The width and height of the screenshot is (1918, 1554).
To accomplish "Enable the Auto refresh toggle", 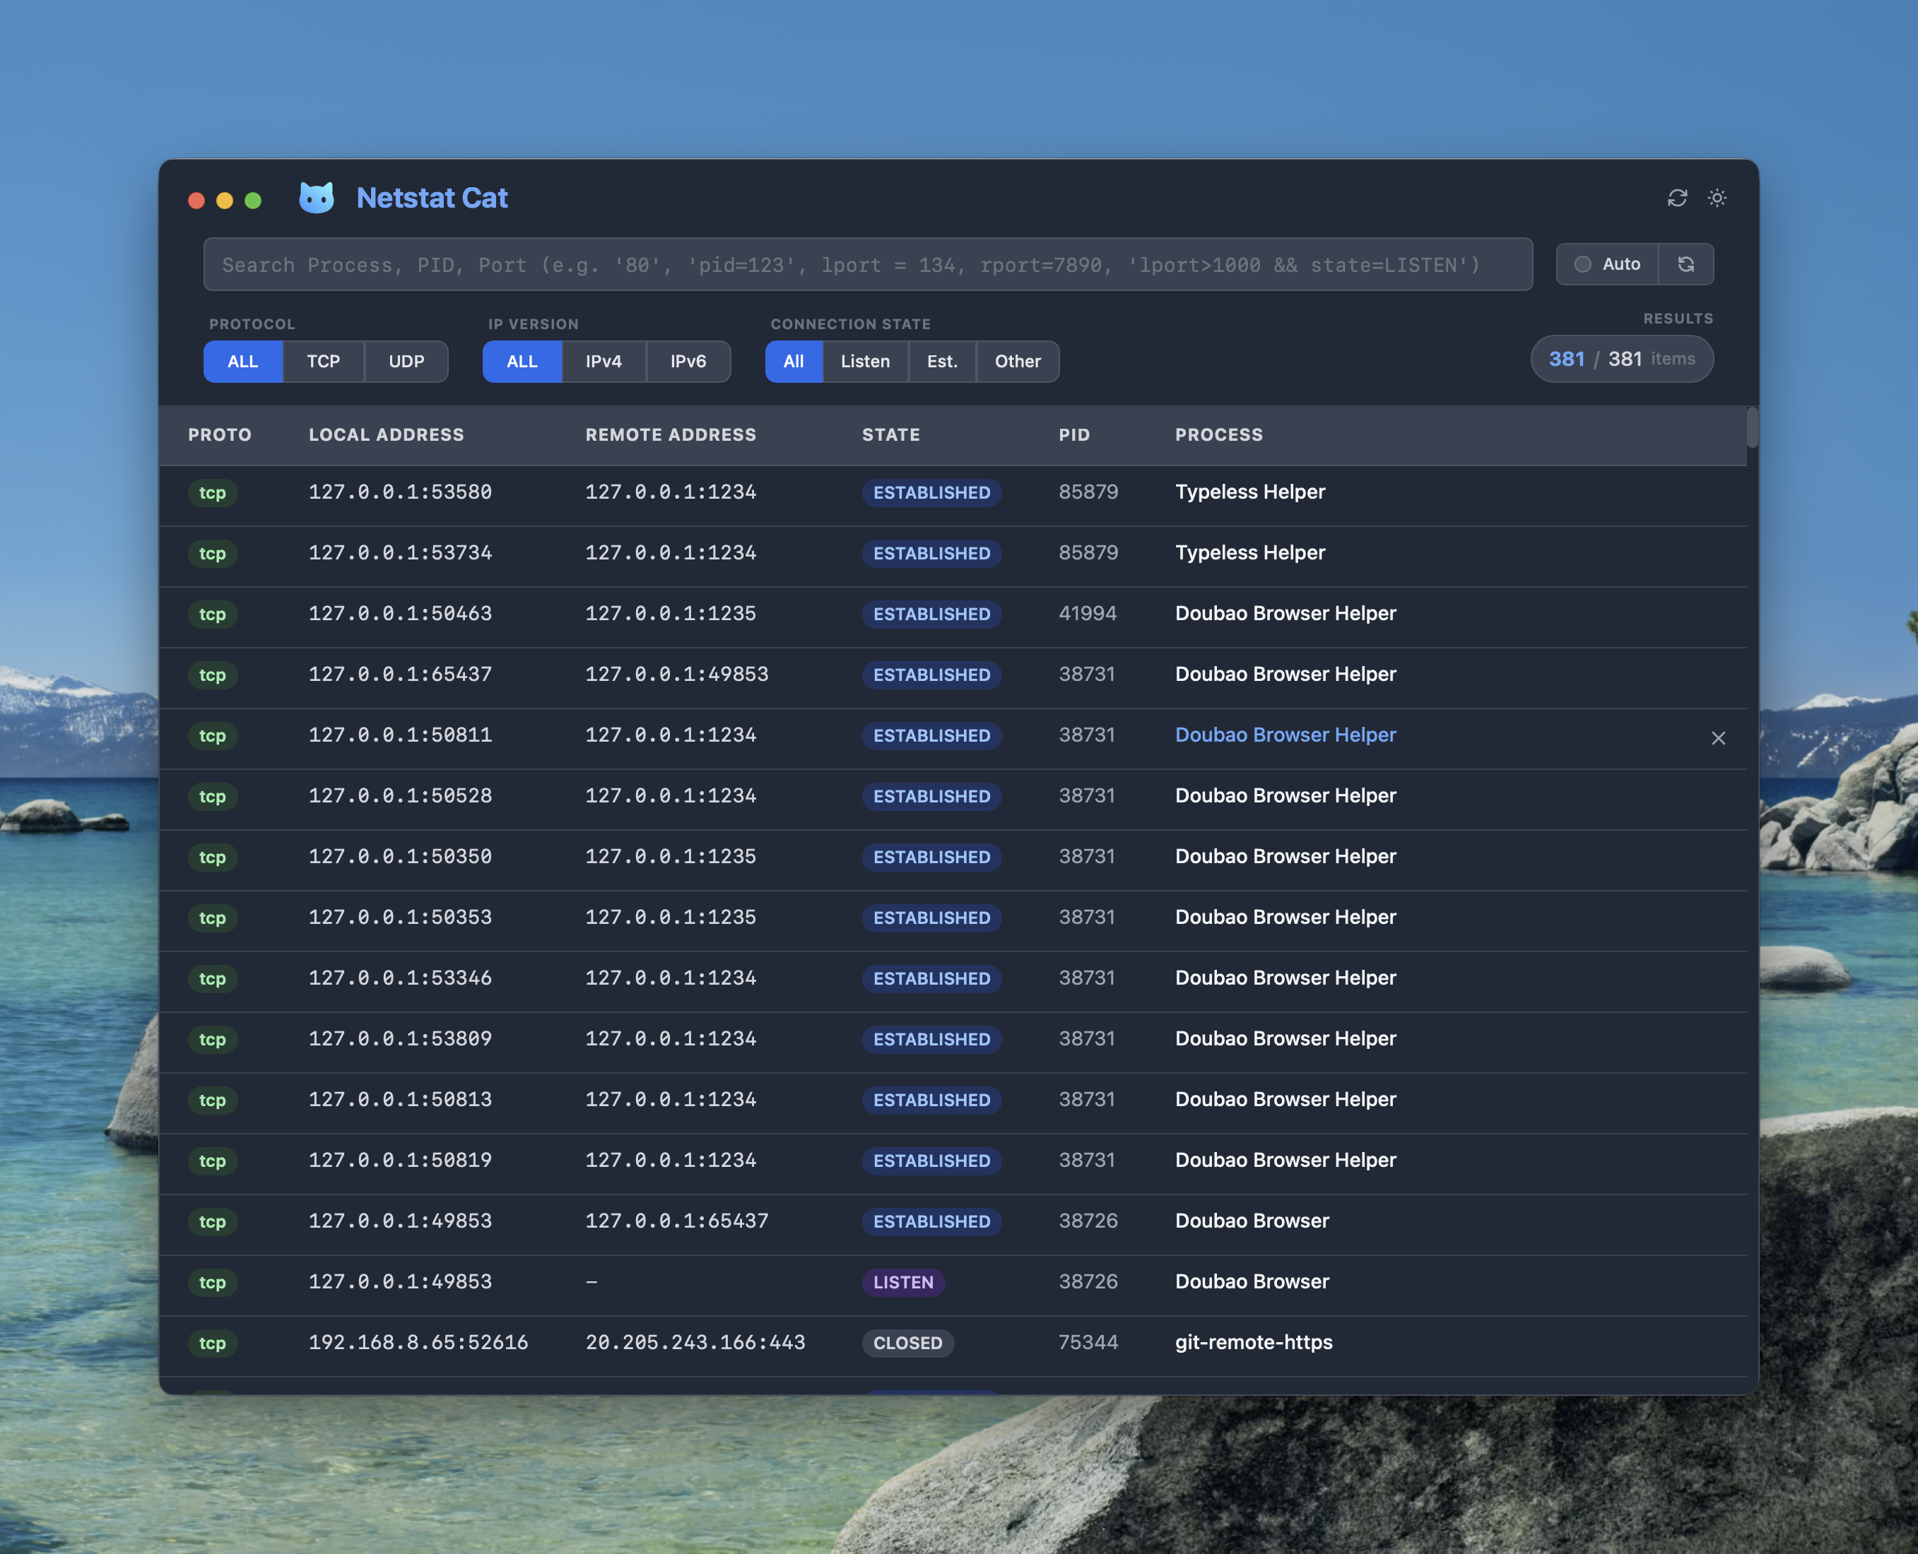I will click(1607, 264).
